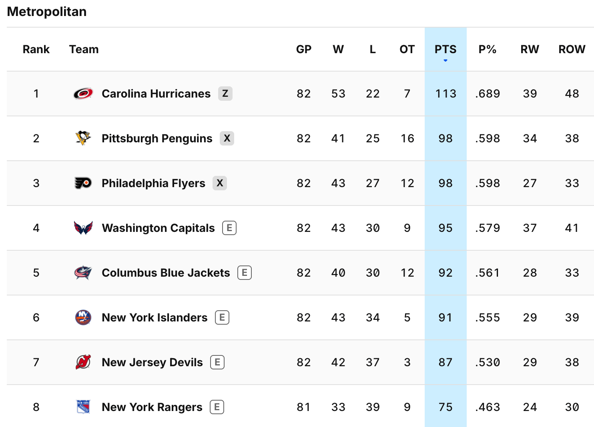
Task: Click the Columbus Blue Jackets logo
Action: tap(83, 273)
